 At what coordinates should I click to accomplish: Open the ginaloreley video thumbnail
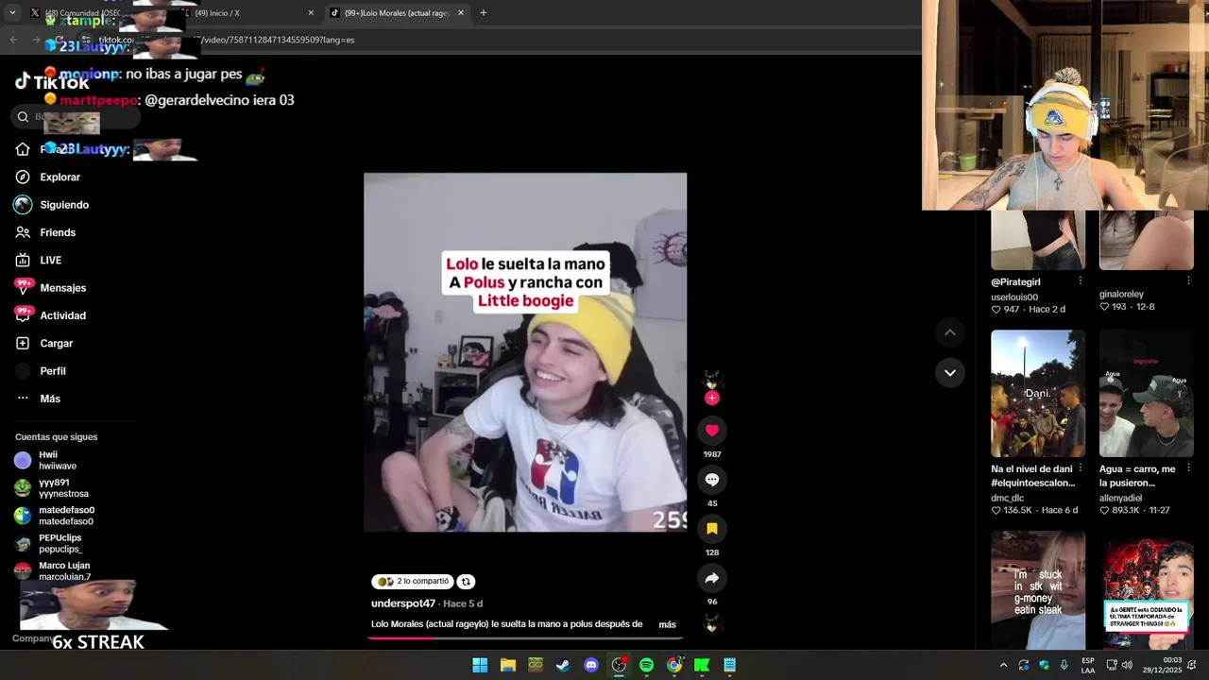pos(1147,240)
